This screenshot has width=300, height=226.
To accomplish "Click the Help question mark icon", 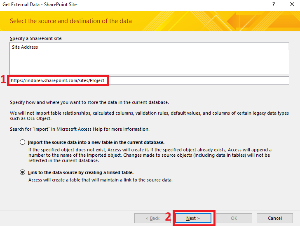I will [274, 5].
